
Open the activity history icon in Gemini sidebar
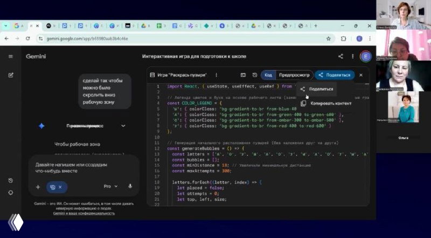point(11,180)
